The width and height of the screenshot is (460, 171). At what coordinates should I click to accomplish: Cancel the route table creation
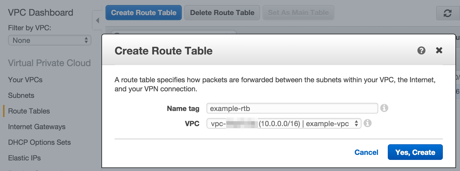click(366, 152)
